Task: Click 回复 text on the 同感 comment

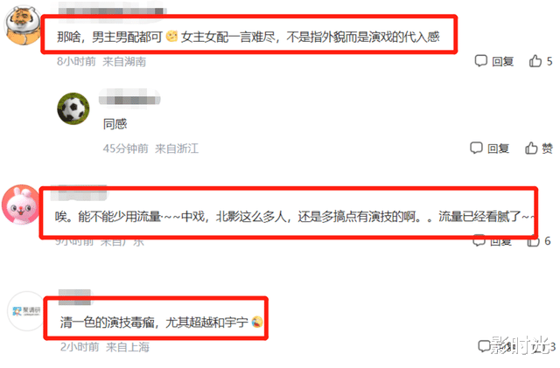Action: tap(499, 148)
